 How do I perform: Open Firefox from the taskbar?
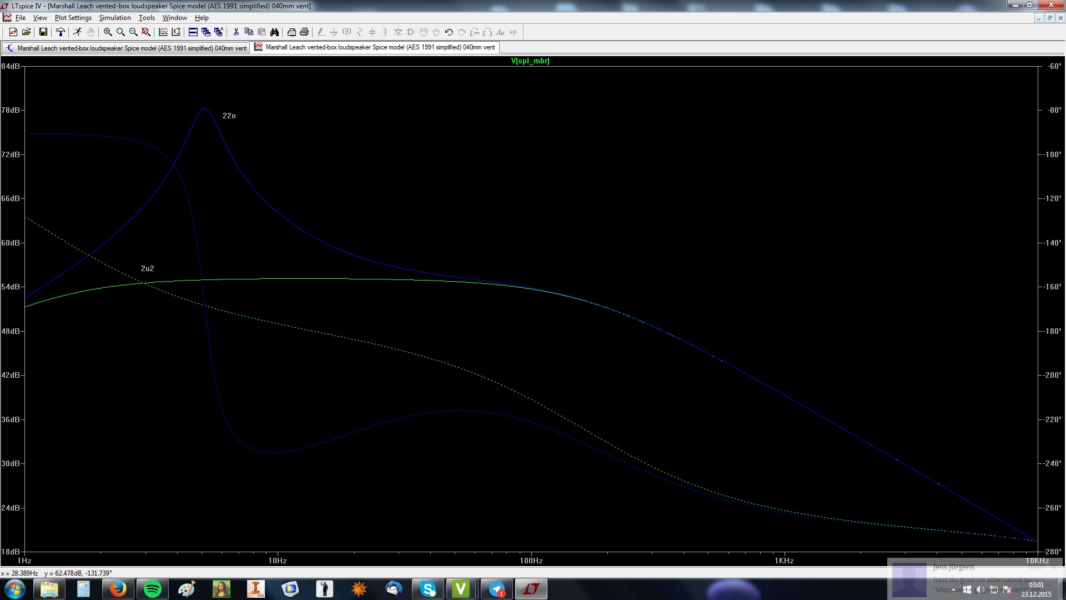pos(118,589)
